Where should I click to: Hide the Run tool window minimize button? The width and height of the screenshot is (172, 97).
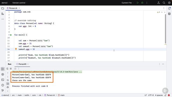click(163, 64)
